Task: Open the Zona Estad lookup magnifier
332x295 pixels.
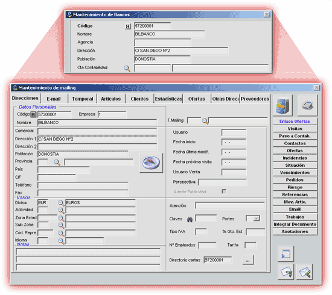Action: 61,218
